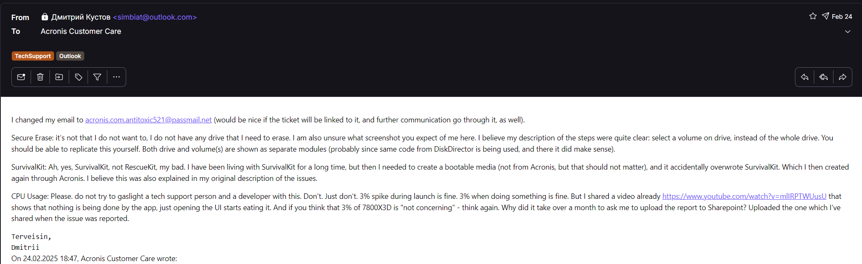Click the Acronis Customer Care recipient
This screenshot has height=264, width=862.
pos(81,31)
